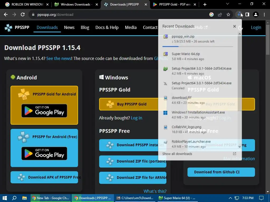Click the Project64 setup exe icon
Screen dimensions: 270x202
pos(166,69)
